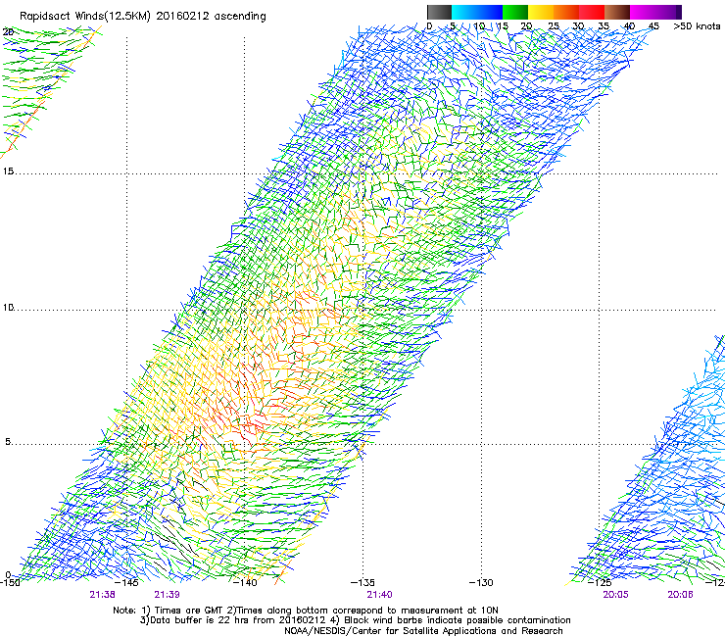Click the '30' legend label

578,26
